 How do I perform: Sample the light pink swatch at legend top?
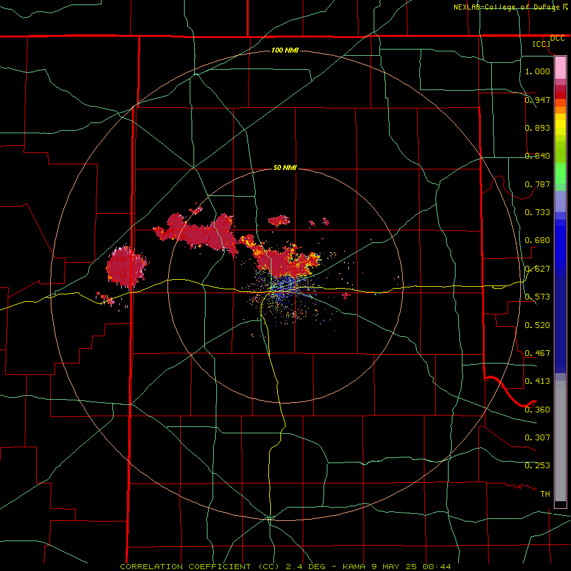coord(560,68)
